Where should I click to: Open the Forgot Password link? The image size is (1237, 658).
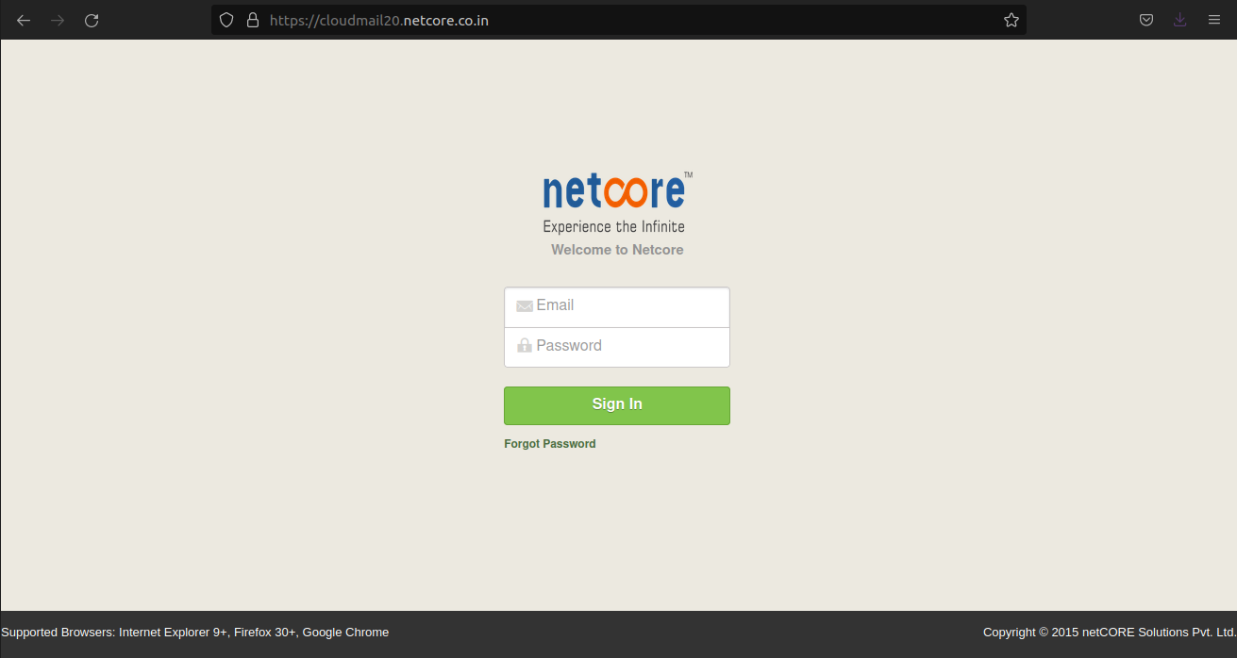click(550, 444)
